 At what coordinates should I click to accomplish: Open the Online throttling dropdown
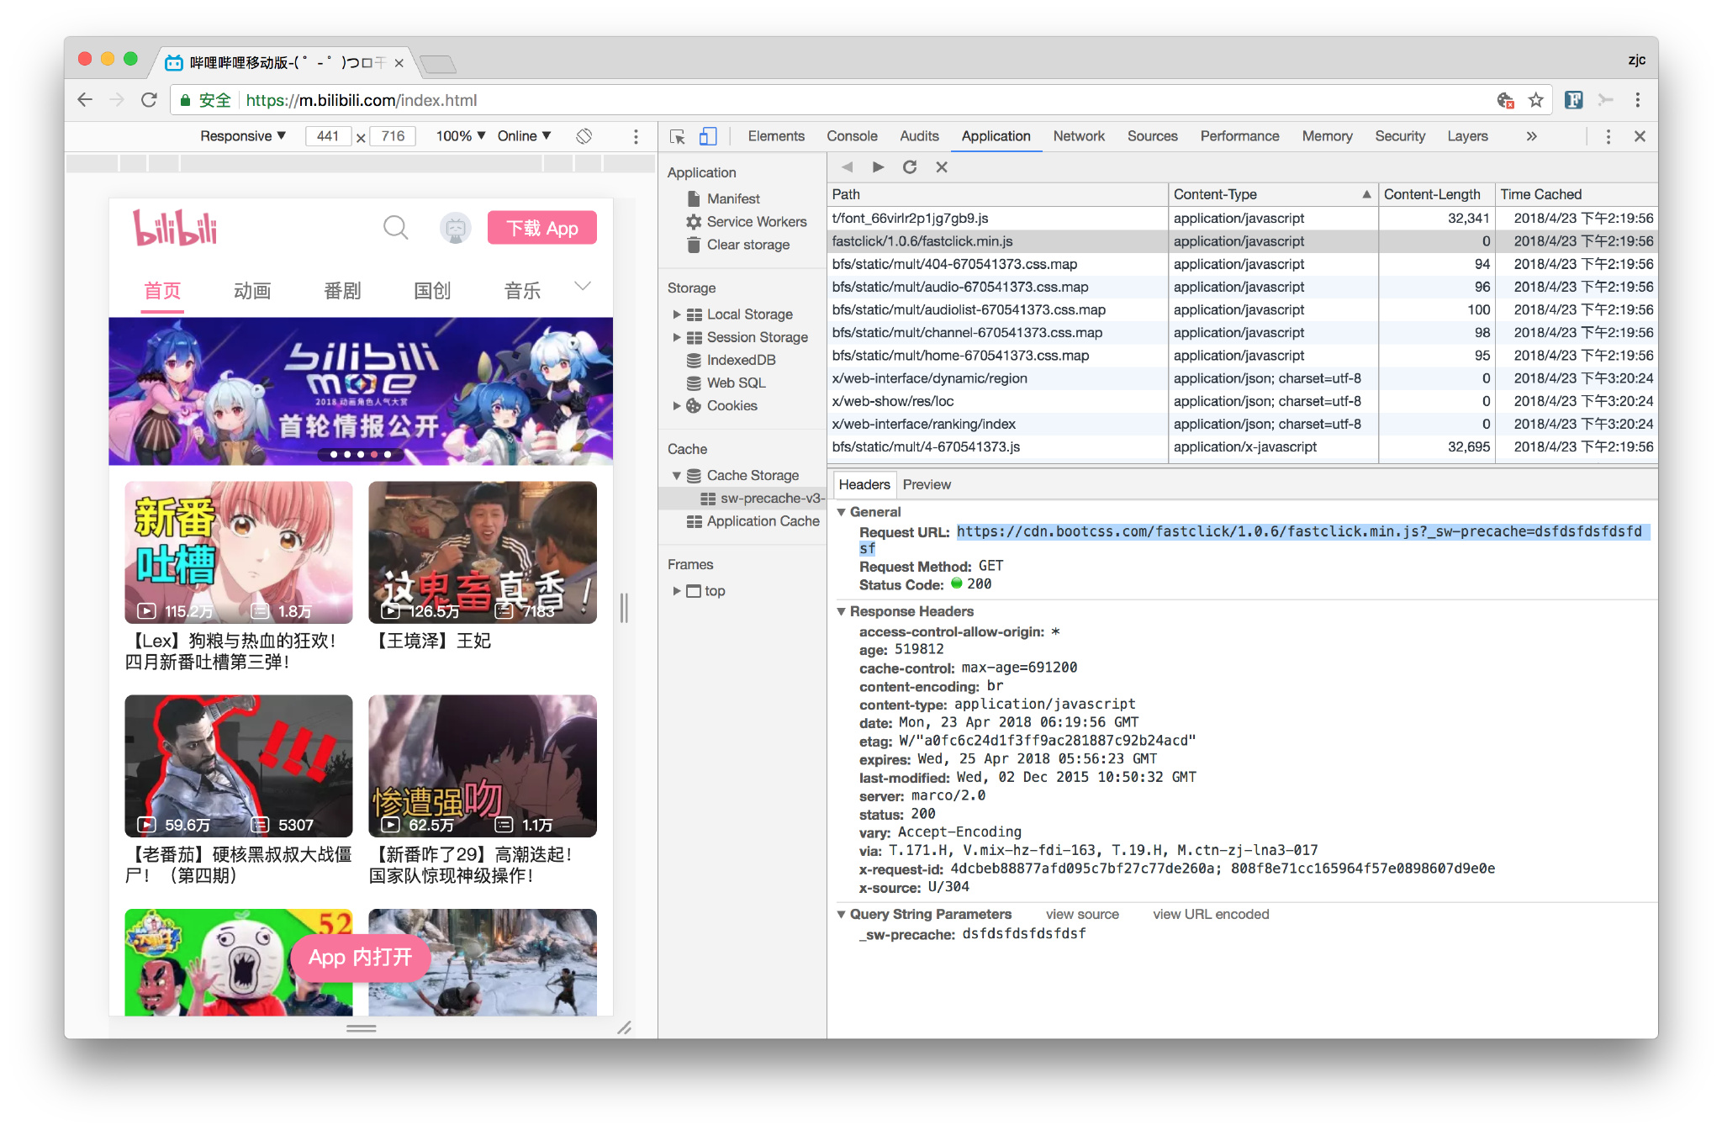pos(524,136)
